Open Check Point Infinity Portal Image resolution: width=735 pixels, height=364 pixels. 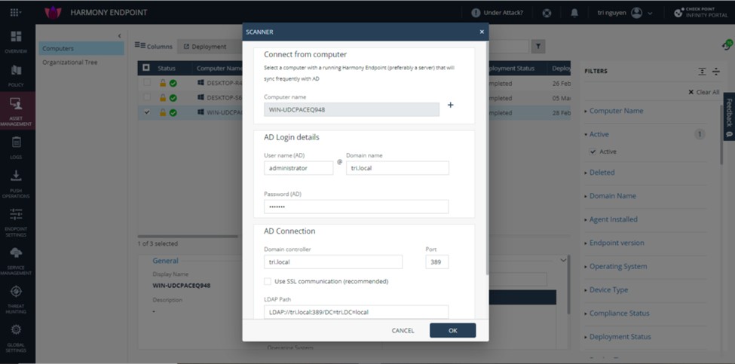click(x=700, y=13)
